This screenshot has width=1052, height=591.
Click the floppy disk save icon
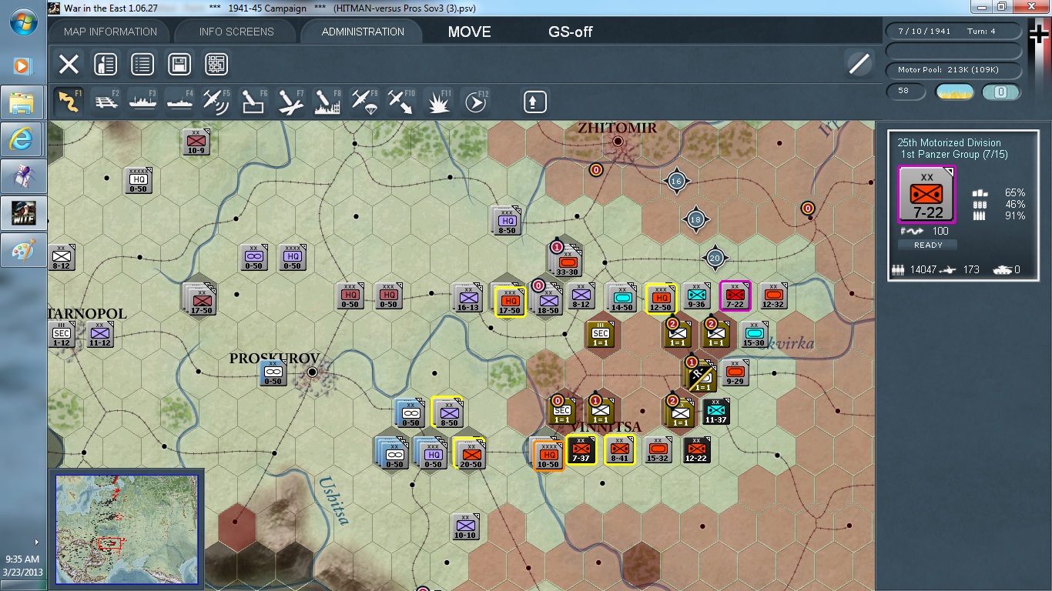179,64
